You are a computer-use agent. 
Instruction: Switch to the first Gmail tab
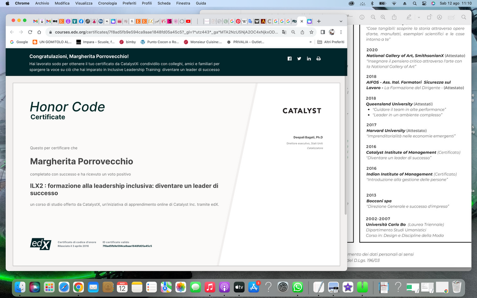35,21
